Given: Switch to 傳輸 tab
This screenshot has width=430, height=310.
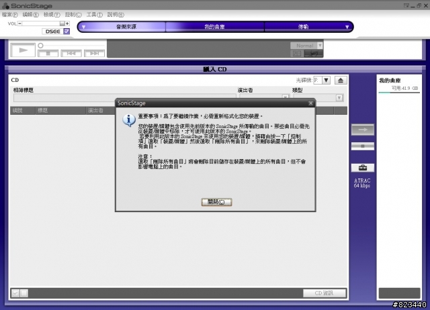Looking at the screenshot, I should pos(303,27).
